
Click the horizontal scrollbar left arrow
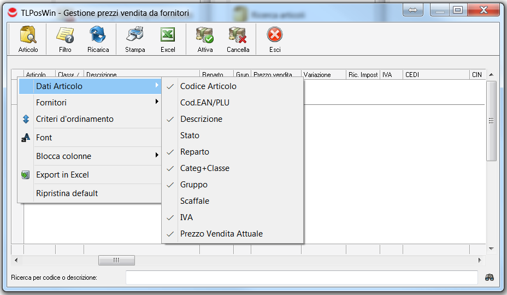tap(16, 260)
